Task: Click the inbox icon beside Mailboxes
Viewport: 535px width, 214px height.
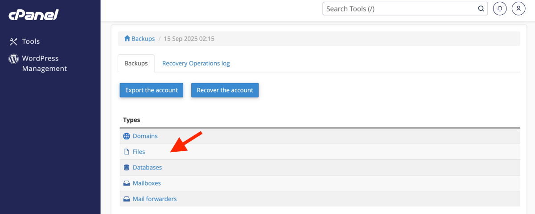Action: [x=127, y=183]
